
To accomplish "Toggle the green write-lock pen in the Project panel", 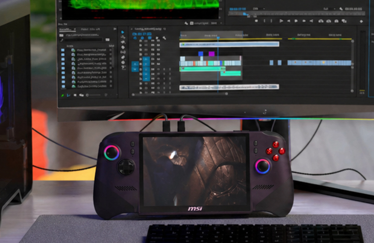I will [x=62, y=96].
